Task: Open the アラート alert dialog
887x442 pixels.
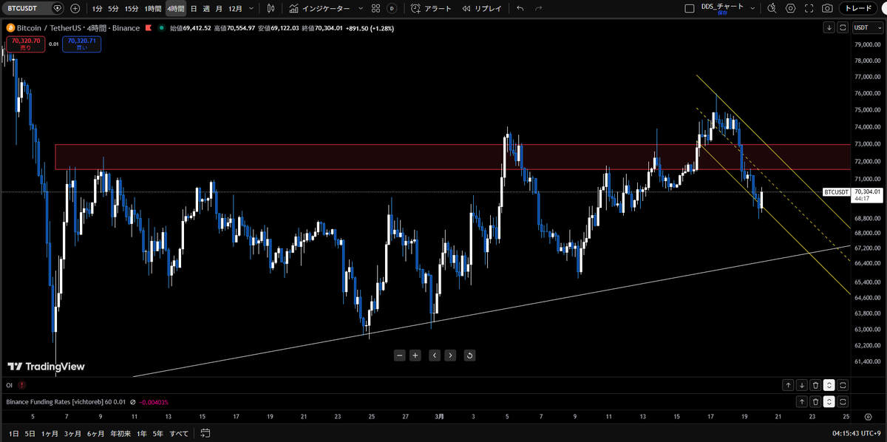Action: tap(431, 9)
